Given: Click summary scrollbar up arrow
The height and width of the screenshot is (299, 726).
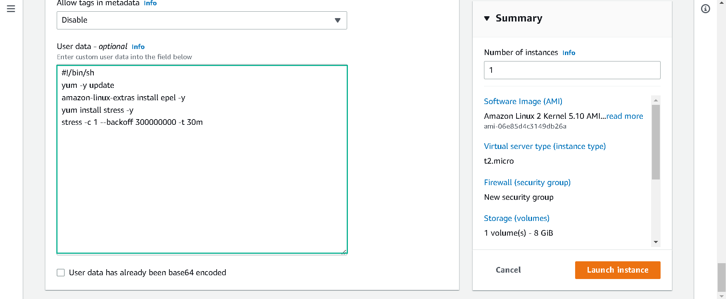Looking at the screenshot, I should click(656, 100).
